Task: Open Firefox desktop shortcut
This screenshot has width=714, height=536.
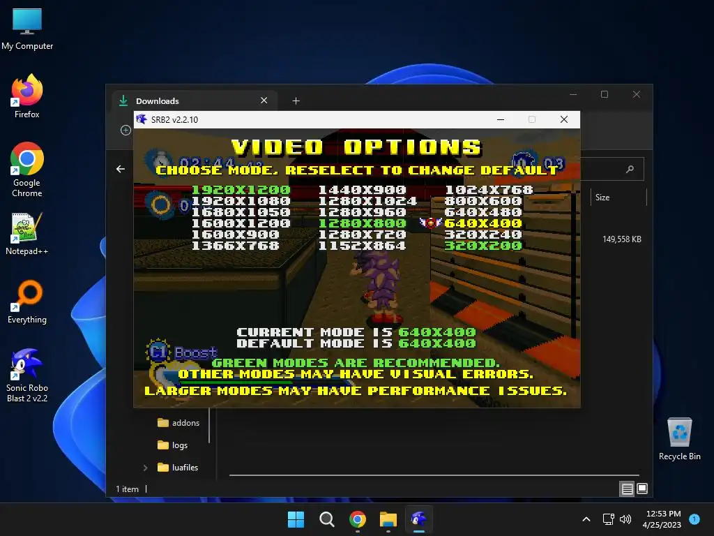Action: pos(27,96)
